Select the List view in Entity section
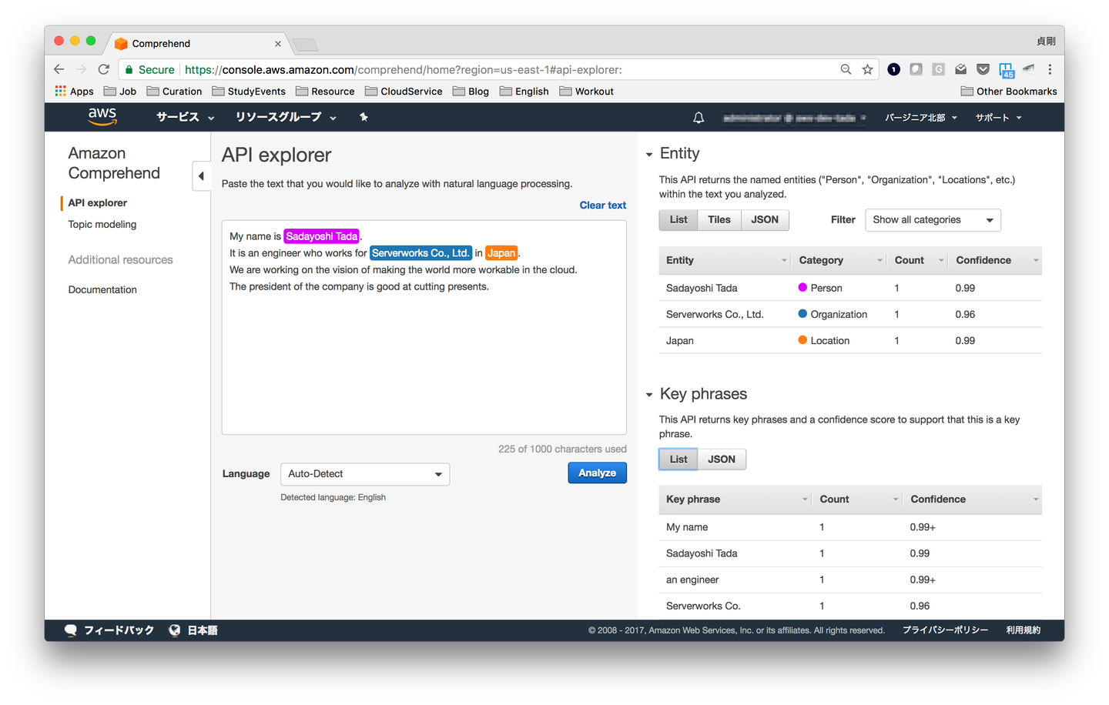Image resolution: width=1109 pixels, height=705 pixels. [x=678, y=220]
